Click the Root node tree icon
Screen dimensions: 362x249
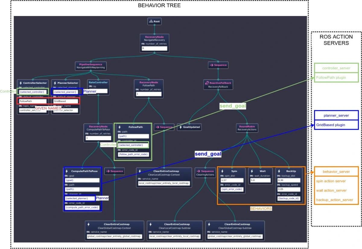tap(151, 21)
